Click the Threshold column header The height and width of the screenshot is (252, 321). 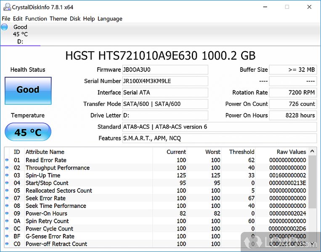tap(242, 152)
